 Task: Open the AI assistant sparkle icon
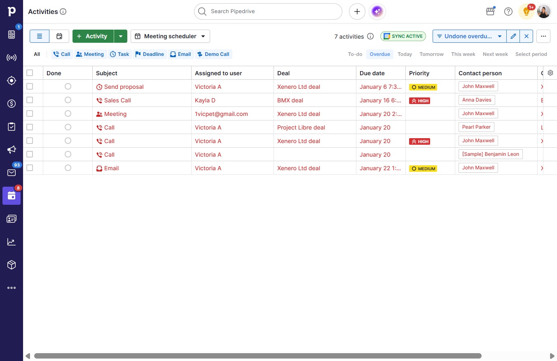click(x=377, y=12)
